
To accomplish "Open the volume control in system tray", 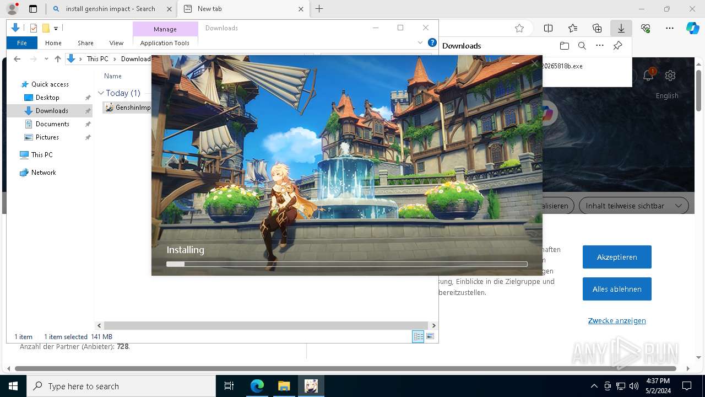I will 633,386.
